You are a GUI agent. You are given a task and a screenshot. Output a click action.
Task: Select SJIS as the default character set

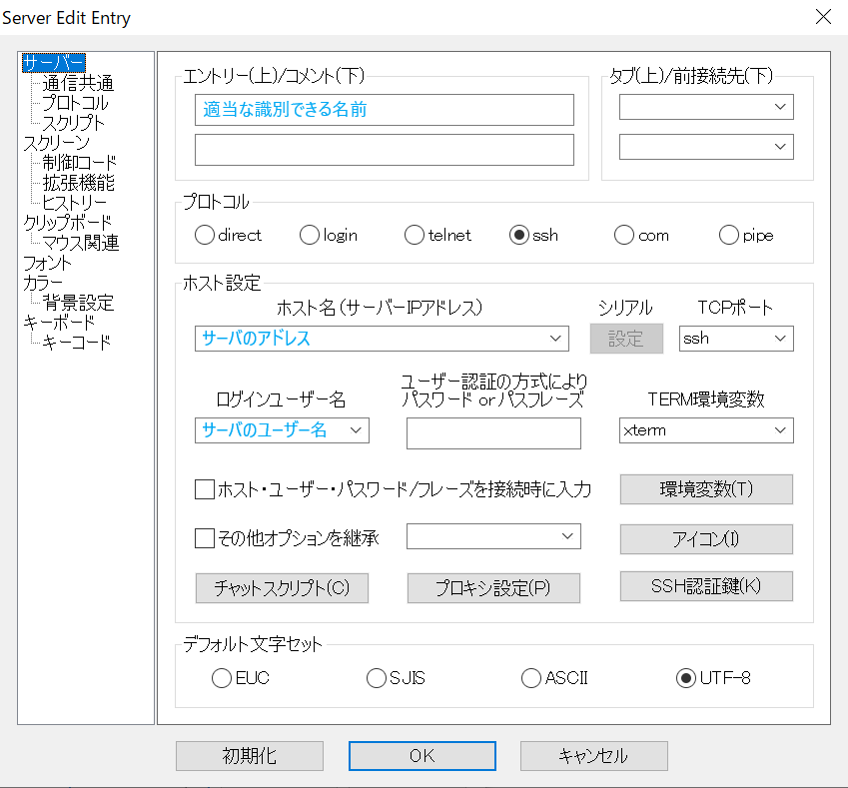[x=377, y=677]
